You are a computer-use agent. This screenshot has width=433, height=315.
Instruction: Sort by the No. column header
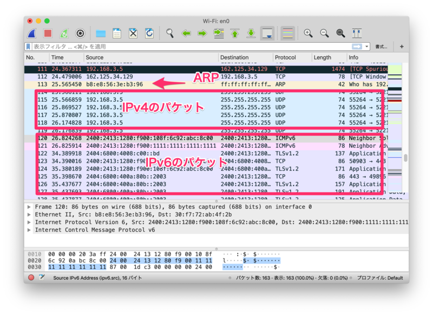(x=36, y=57)
